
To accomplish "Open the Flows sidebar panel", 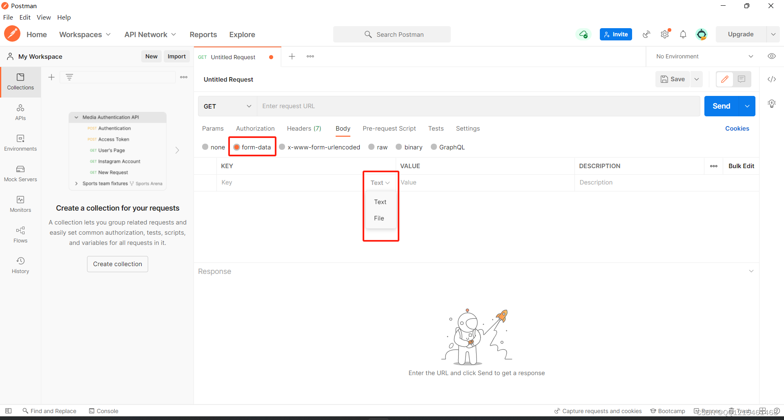I will tap(20, 235).
